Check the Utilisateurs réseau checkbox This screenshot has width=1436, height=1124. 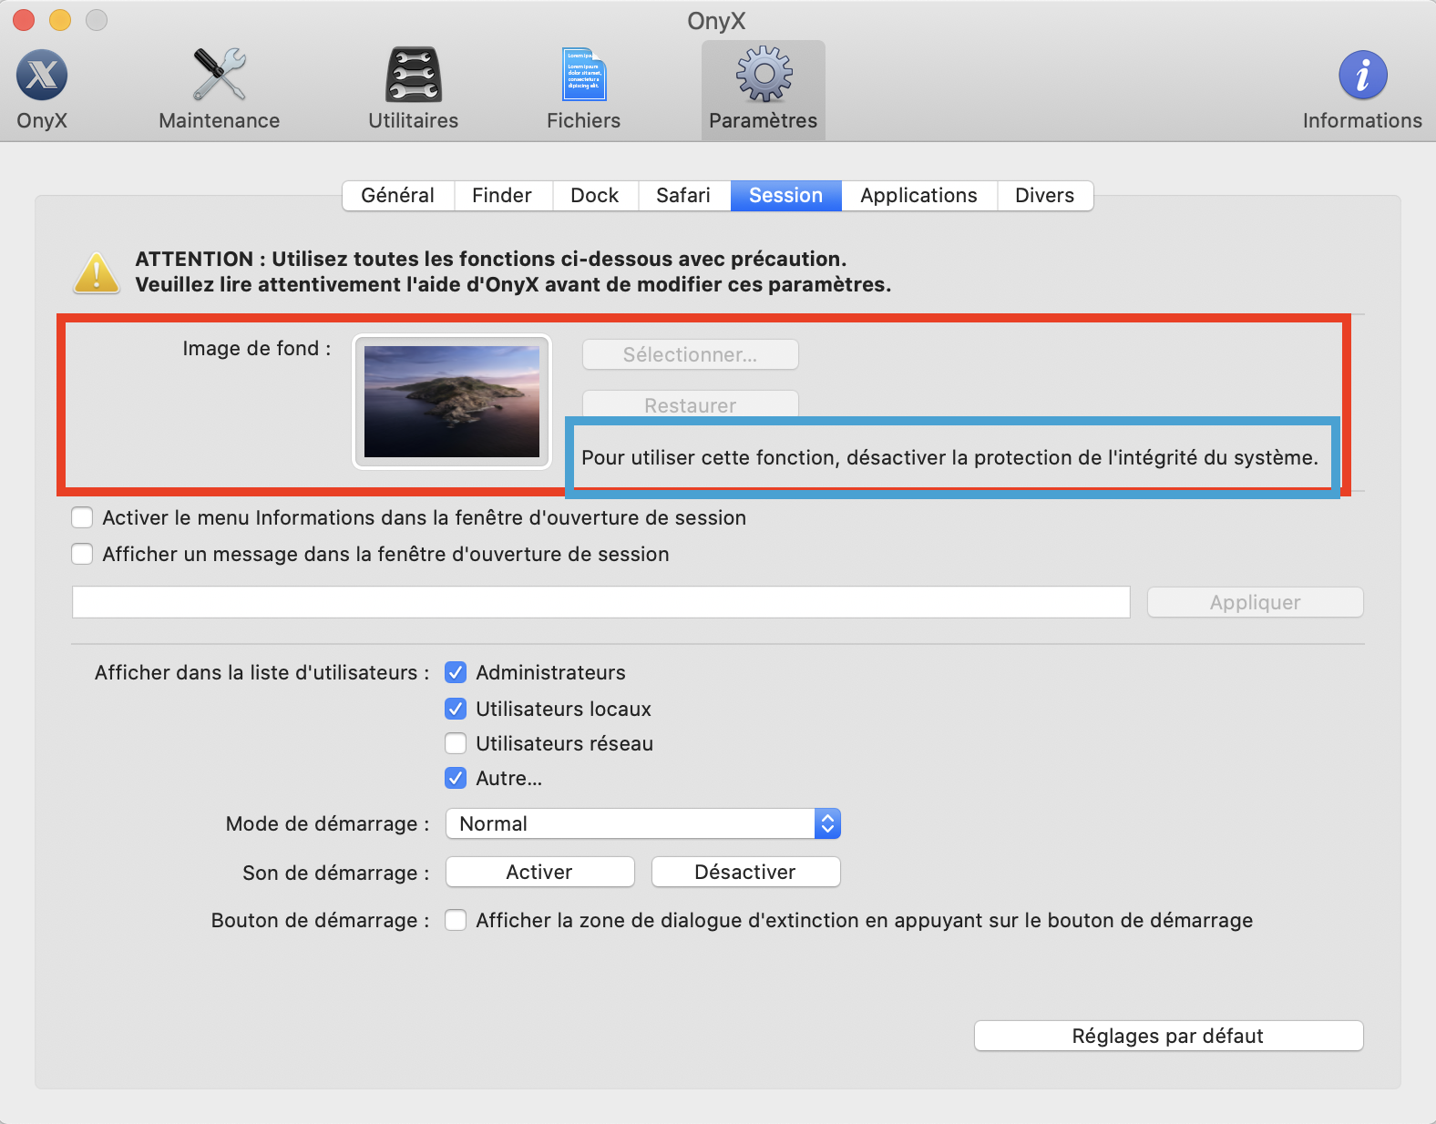point(456,744)
